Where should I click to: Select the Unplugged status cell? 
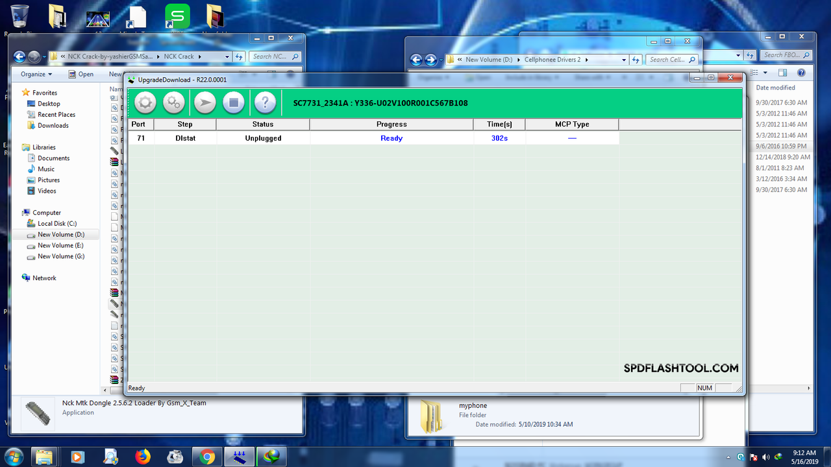(x=263, y=138)
